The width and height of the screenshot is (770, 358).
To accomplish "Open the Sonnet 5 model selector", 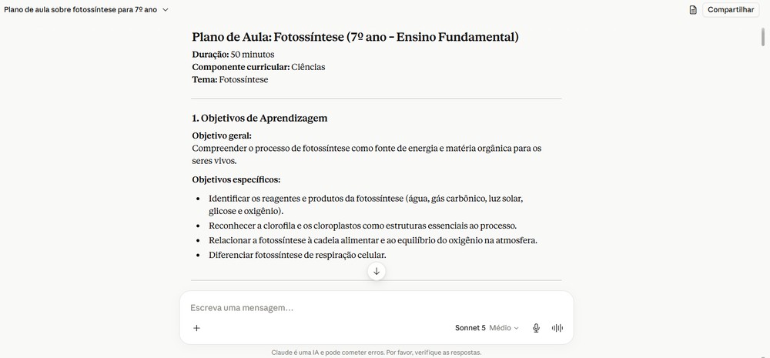I will click(470, 328).
